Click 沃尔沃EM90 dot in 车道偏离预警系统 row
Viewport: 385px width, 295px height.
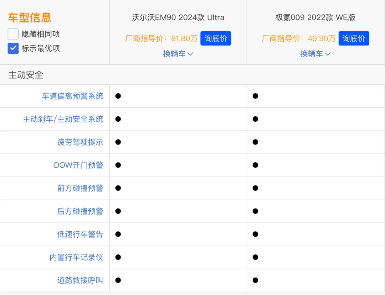coord(118,96)
